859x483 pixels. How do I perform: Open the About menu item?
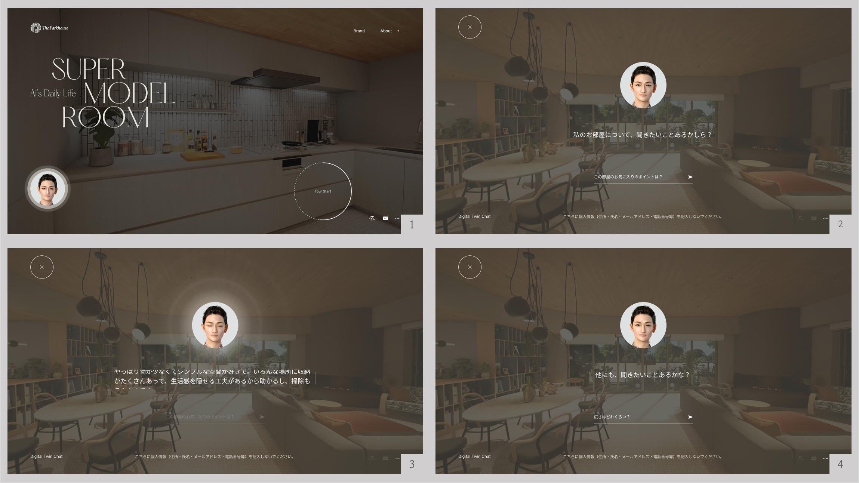386,31
